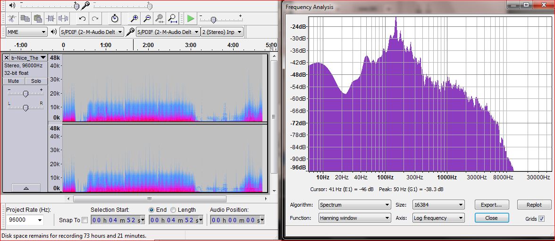The image size is (555, 241).
Task: Adjust the playback speed slider thumb
Action: click(213, 20)
